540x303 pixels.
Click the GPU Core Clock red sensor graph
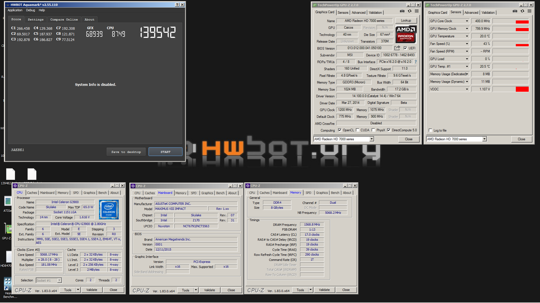click(510, 21)
